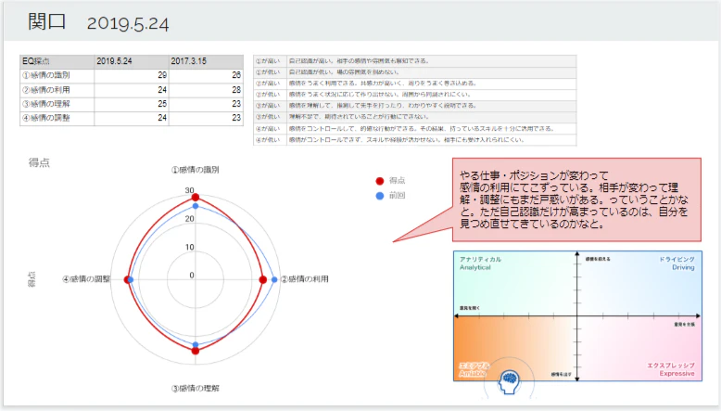Viewport: 721px width, 411px height.
Task: Click the ②感情の利用 radar axis label
Action: [x=304, y=279]
